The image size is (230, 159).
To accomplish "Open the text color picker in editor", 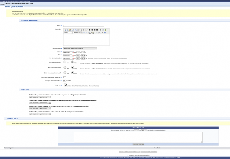I will (90, 33).
